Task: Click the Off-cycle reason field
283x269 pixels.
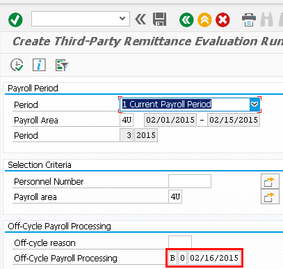Action: click(180, 243)
